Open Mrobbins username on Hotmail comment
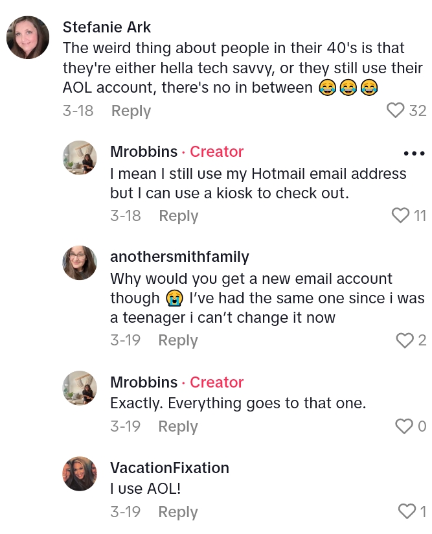 coord(144,152)
